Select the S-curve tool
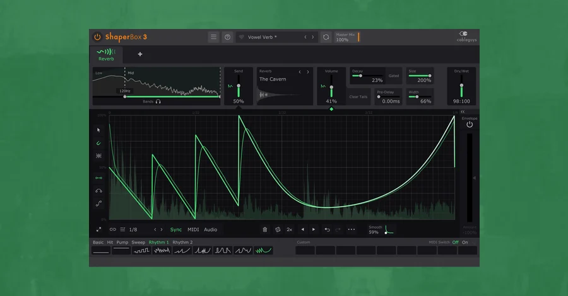The image size is (568, 296). point(98,203)
